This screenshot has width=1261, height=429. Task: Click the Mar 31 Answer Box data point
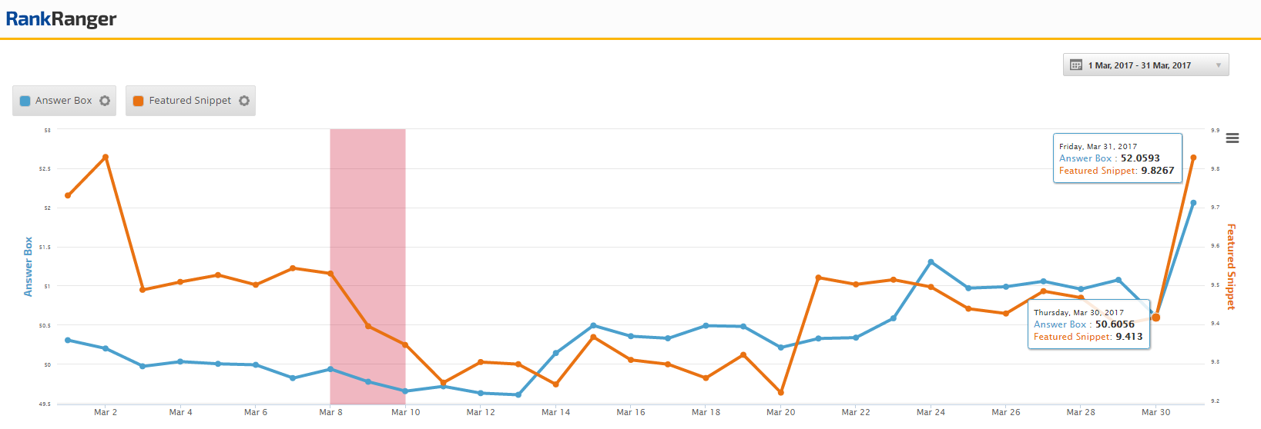point(1193,203)
